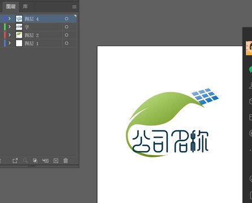The height and width of the screenshot is (203, 252).
Task: Open the Layers panel options menu
Action: click(74, 7)
